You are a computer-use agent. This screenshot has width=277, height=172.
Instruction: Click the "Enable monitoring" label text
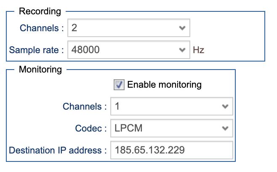pyautogui.click(x=164, y=85)
